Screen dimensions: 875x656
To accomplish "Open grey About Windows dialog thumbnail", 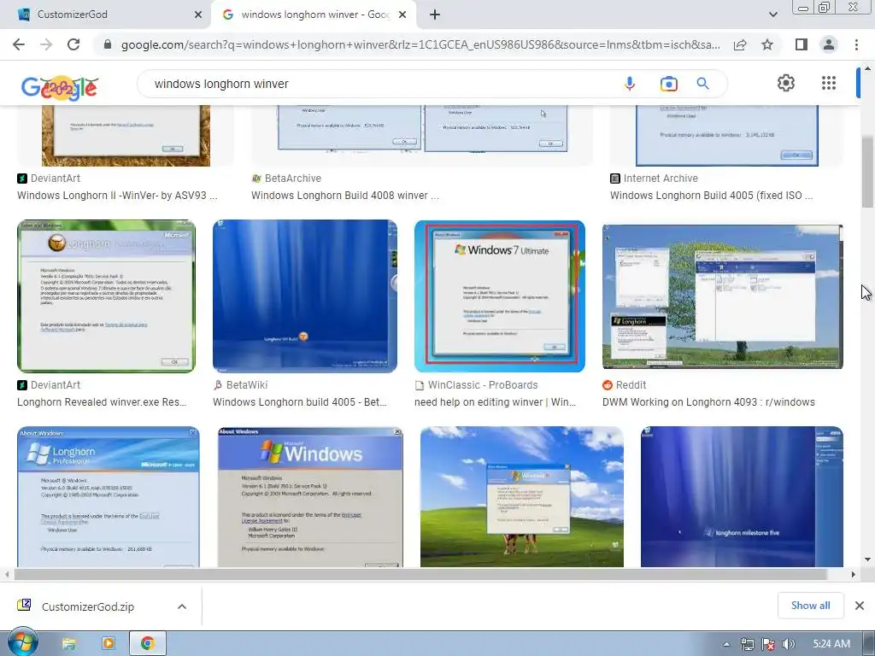I will click(x=310, y=497).
